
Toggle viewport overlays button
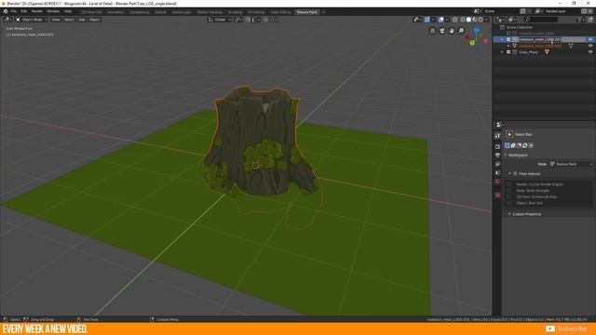[x=441, y=20]
